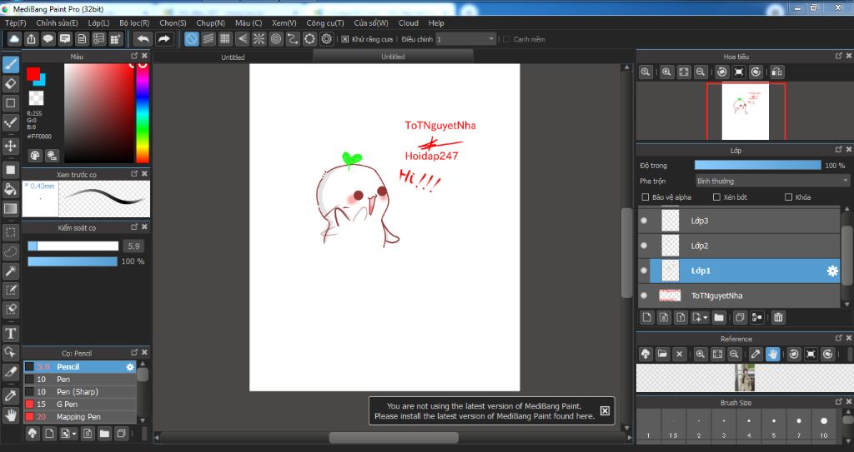854x452 pixels.
Task: Enable the concentric circle snap
Action: click(275, 39)
